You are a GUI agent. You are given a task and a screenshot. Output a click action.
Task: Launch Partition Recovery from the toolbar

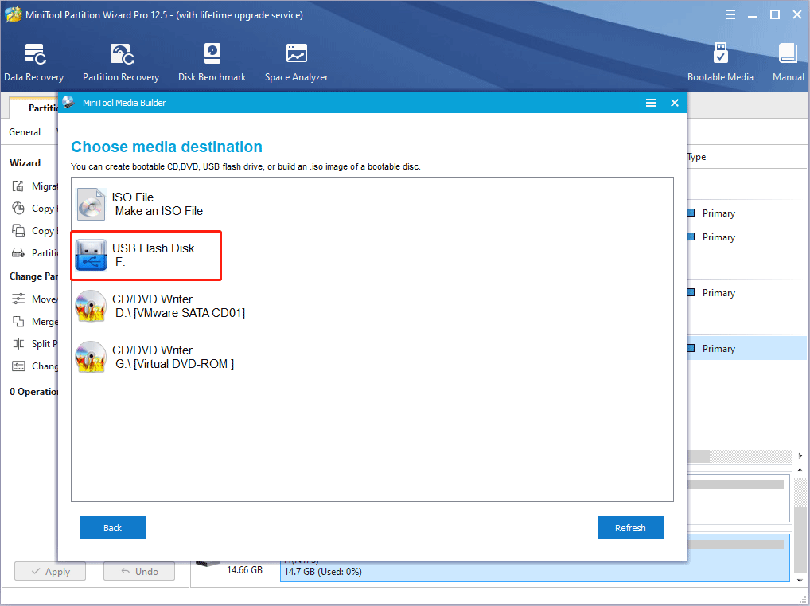[x=120, y=60]
